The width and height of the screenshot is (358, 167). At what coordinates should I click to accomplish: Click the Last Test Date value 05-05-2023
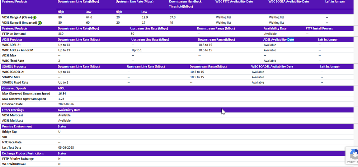pos(66,148)
